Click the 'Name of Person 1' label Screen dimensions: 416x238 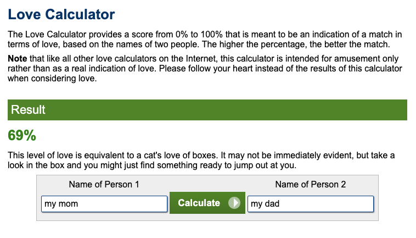(x=104, y=184)
